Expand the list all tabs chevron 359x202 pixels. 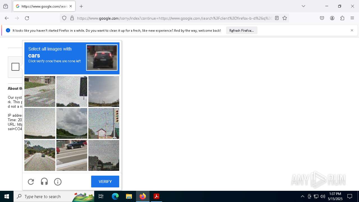(x=303, y=6)
